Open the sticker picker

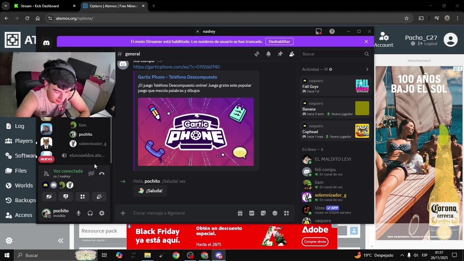pyautogui.click(x=263, y=213)
